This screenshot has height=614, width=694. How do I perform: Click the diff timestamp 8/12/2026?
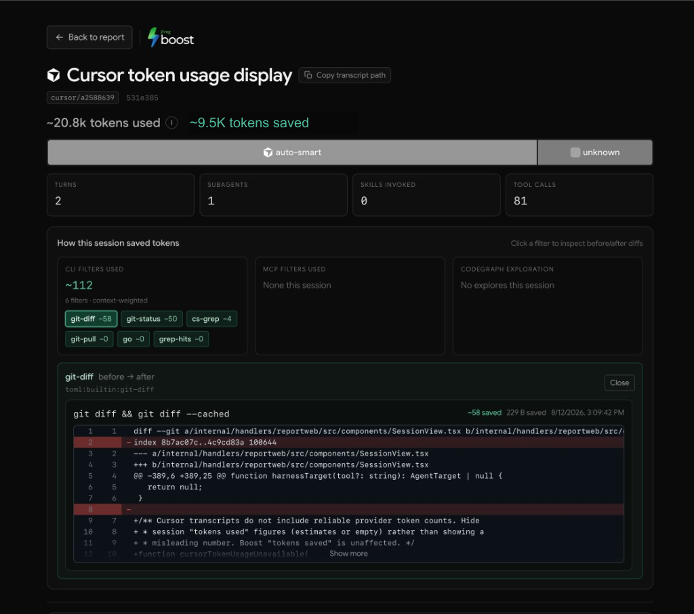tap(588, 412)
